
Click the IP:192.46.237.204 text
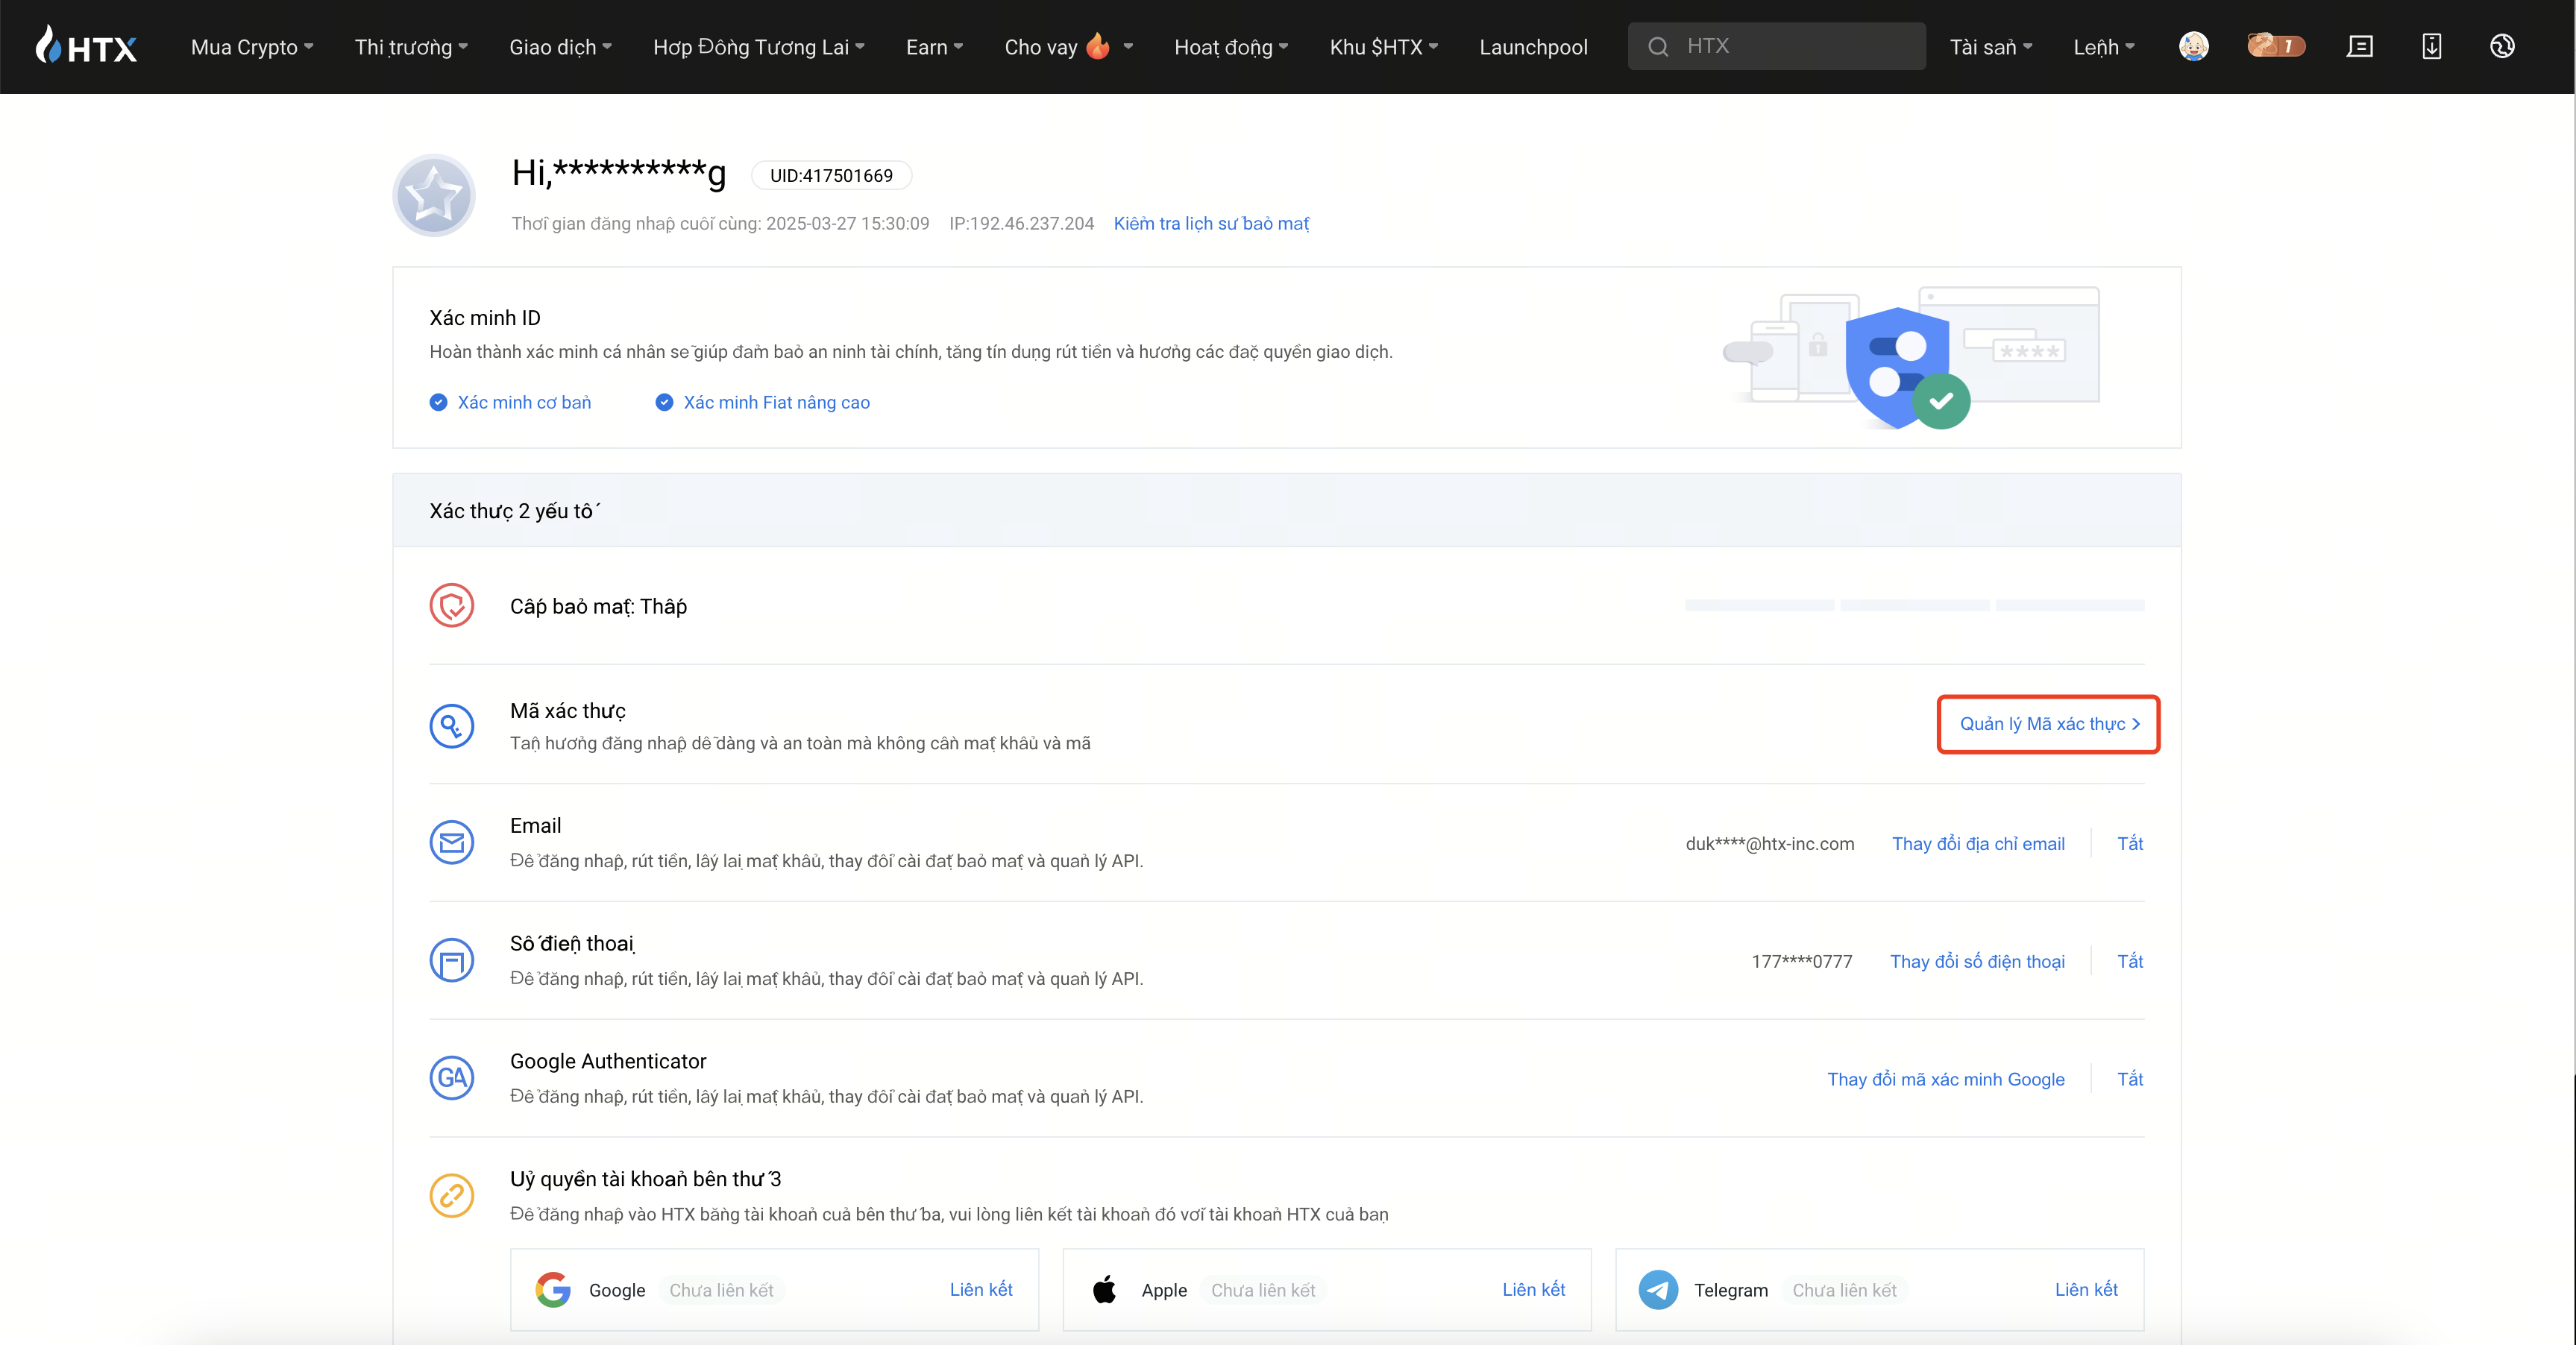(1021, 223)
